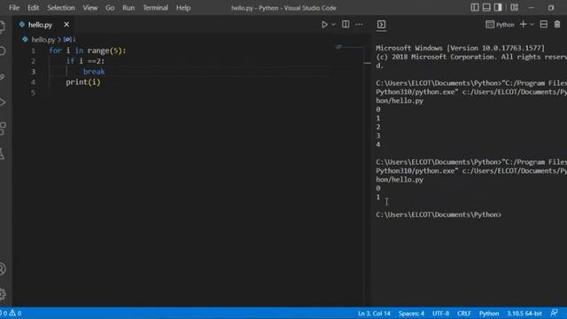Open Source Control in activity bar
The image size is (567, 319).
point(2,77)
